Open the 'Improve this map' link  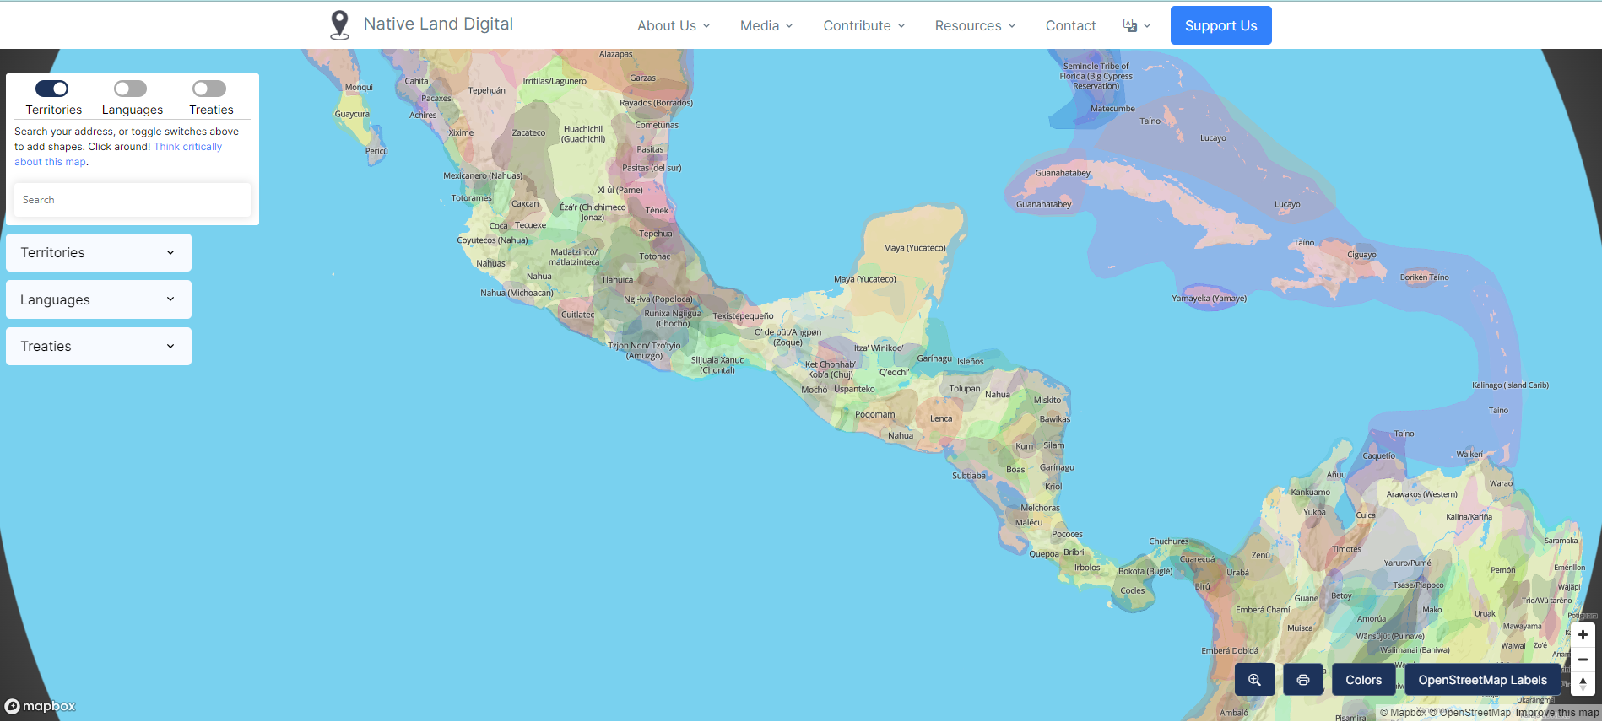1557,713
